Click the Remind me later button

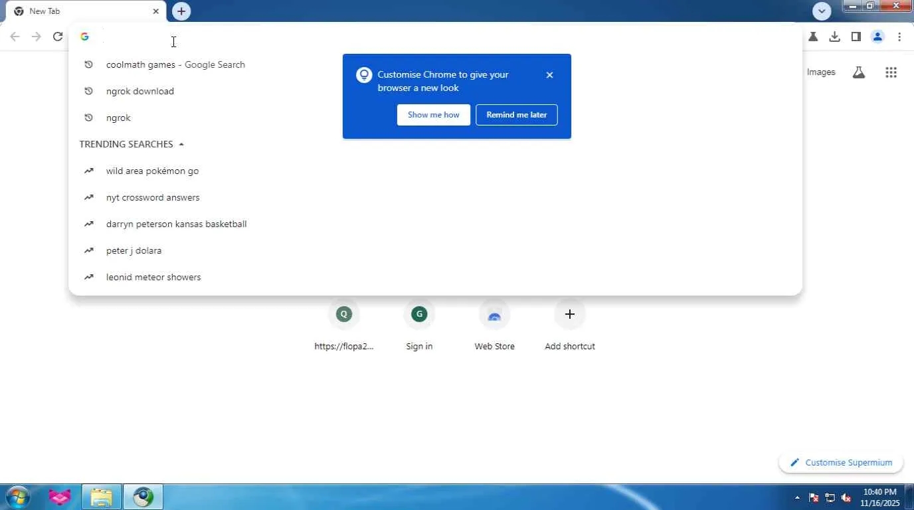[517, 115]
